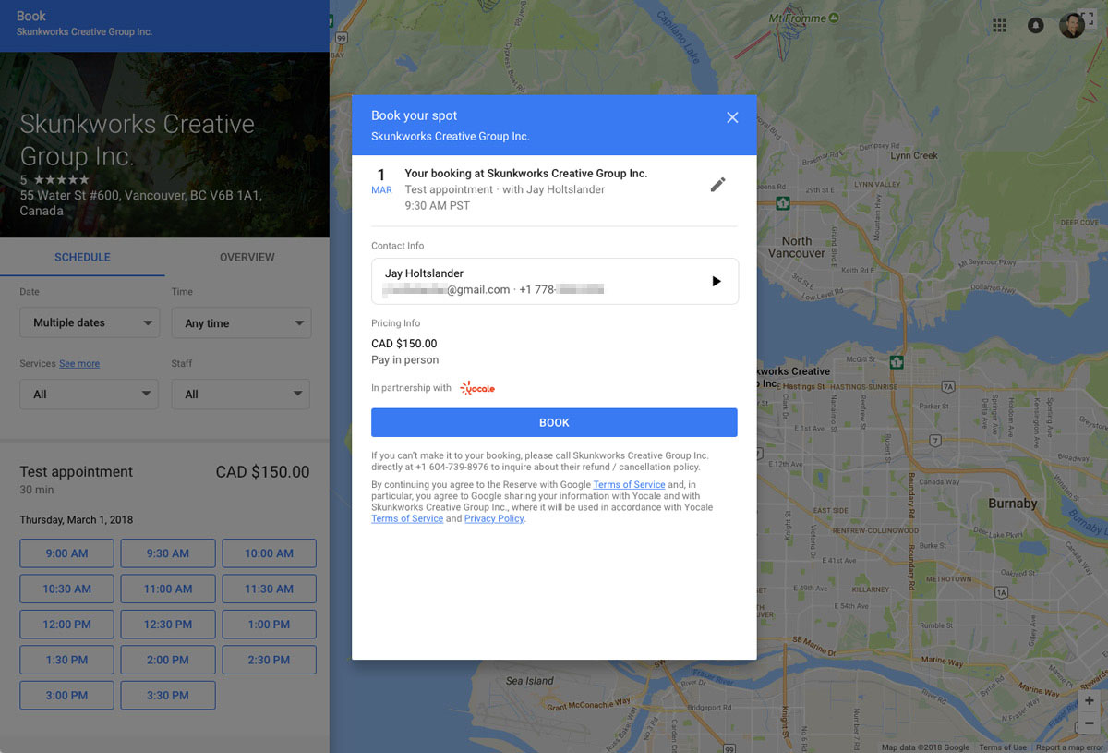Image resolution: width=1108 pixels, height=753 pixels.
Task: Open the Staff All dropdown
Action: point(241,394)
